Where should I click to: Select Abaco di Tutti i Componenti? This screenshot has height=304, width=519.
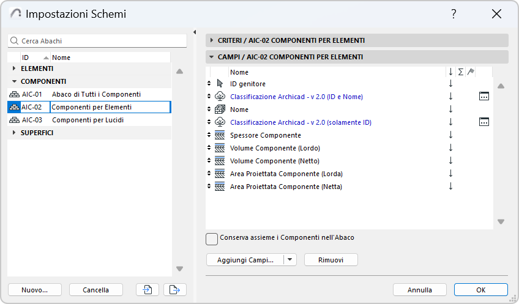[x=96, y=94]
